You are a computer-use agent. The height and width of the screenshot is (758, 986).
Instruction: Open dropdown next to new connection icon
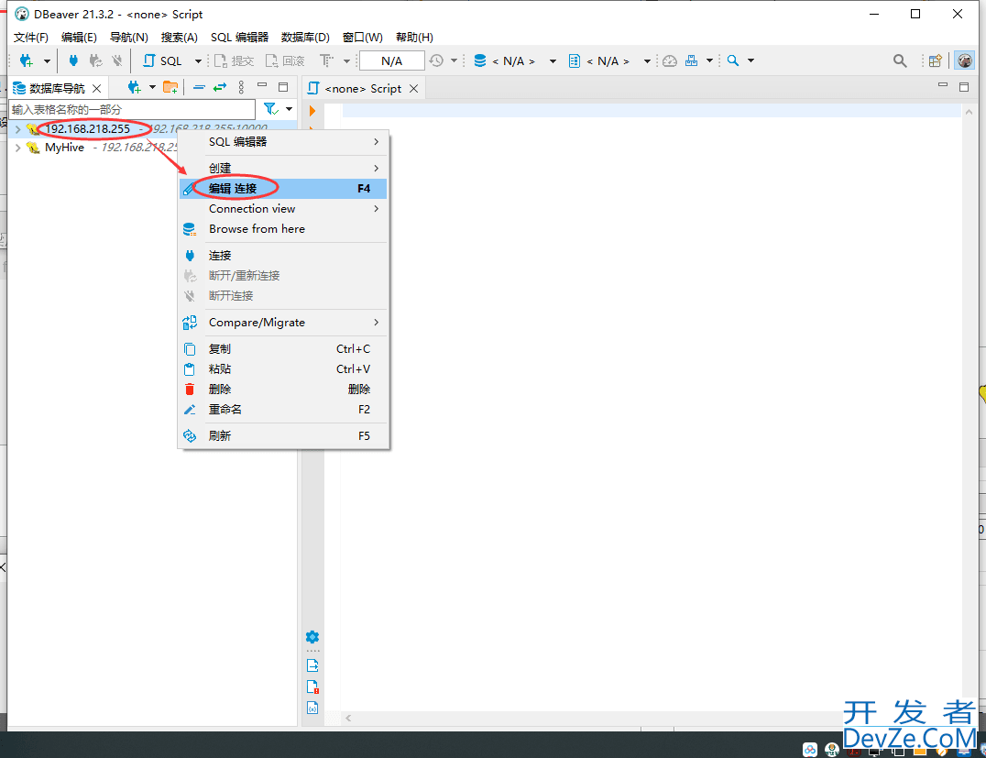click(x=47, y=61)
